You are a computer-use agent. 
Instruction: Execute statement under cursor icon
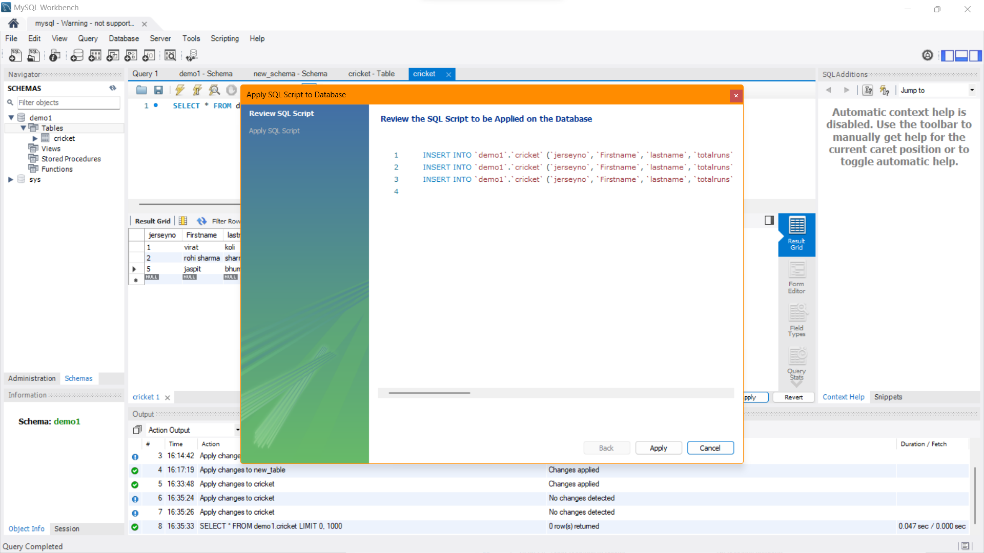click(x=197, y=90)
